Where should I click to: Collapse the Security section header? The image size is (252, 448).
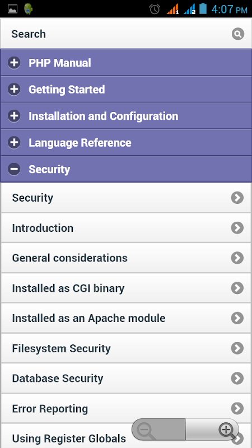(126, 169)
